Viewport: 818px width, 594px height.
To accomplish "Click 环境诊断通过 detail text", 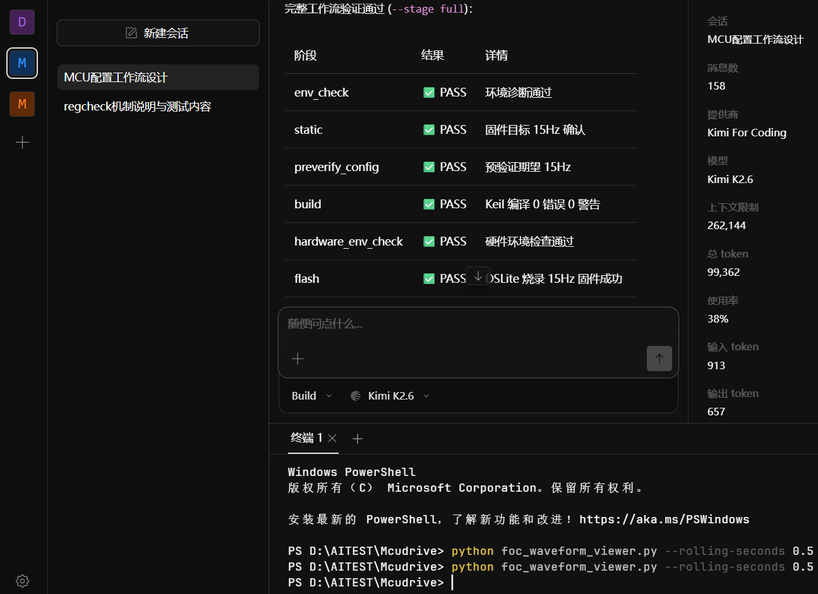I will pos(519,93).
